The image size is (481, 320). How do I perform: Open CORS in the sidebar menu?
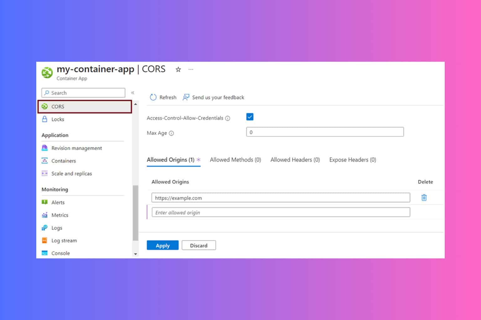(x=85, y=107)
